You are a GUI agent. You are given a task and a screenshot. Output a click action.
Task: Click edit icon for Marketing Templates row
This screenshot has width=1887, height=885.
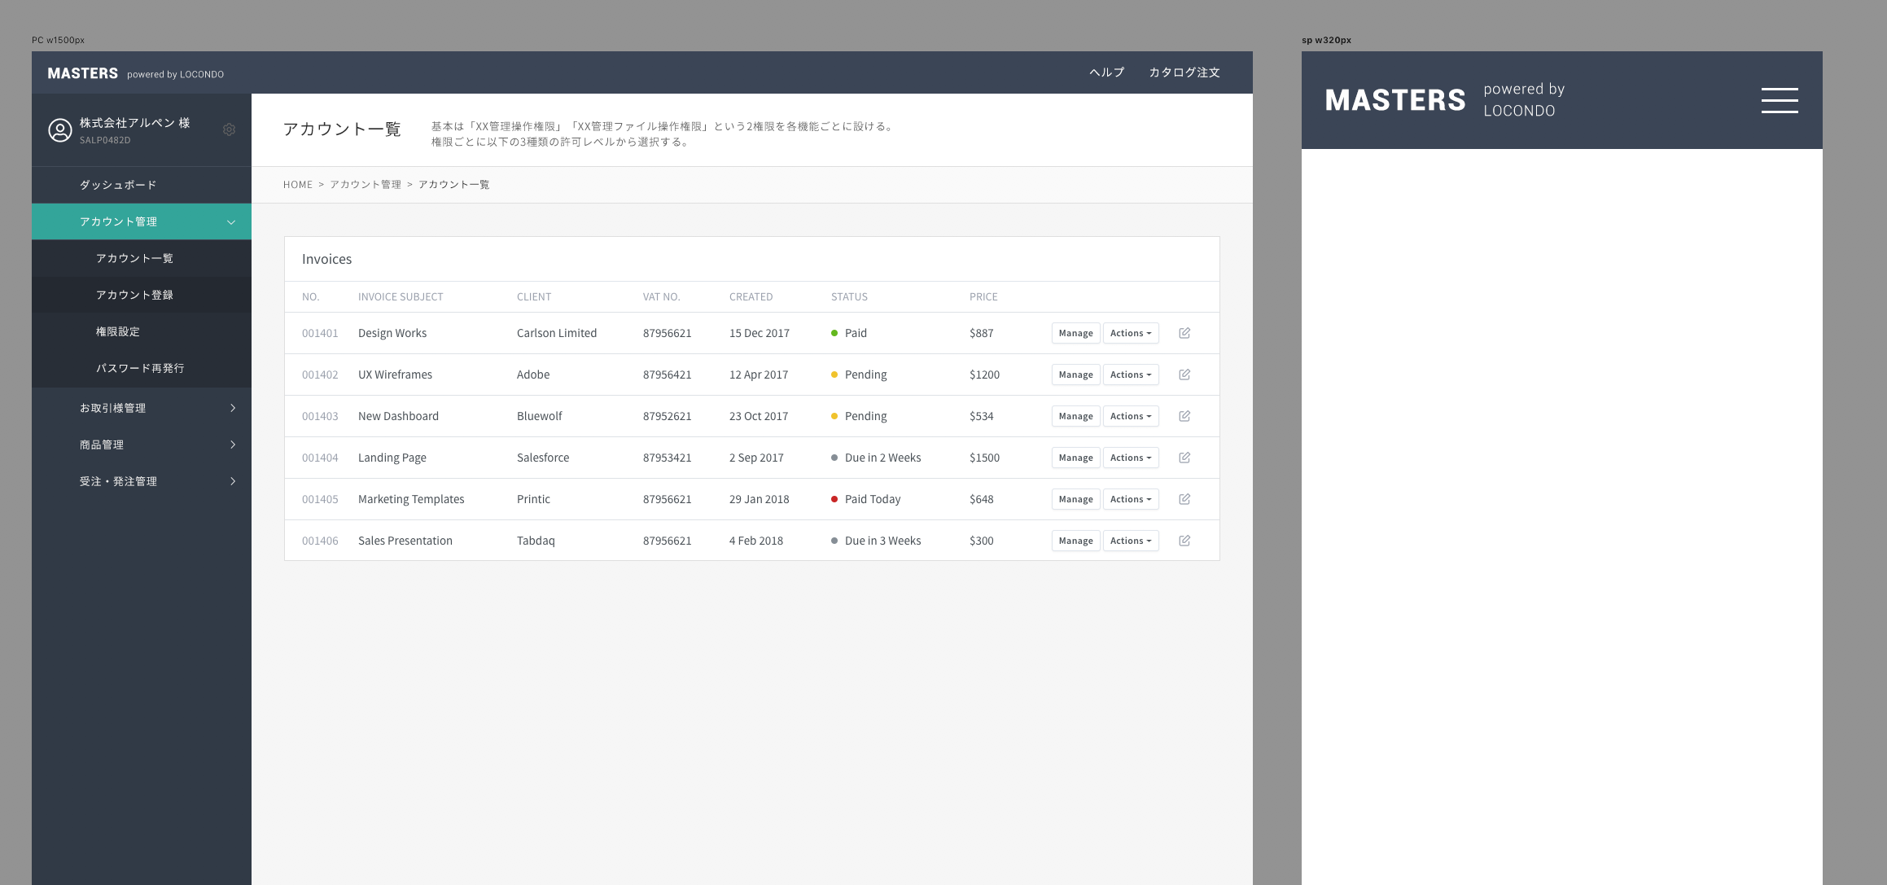click(1184, 499)
